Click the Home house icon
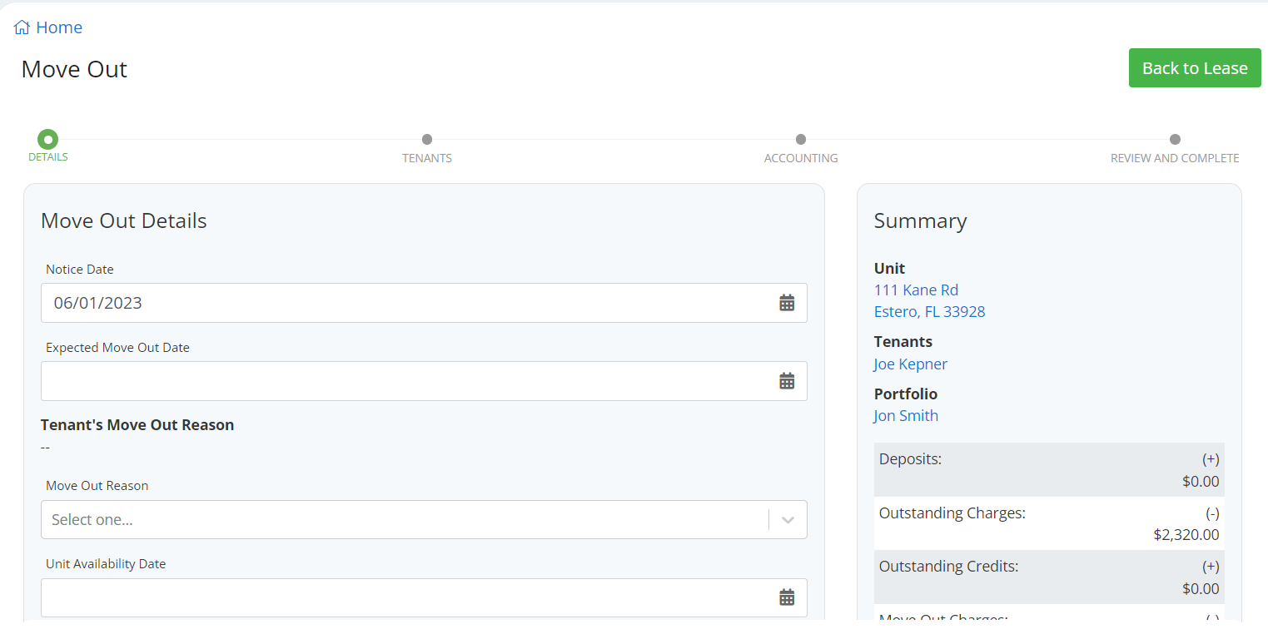This screenshot has width=1268, height=629. pyautogui.click(x=22, y=27)
